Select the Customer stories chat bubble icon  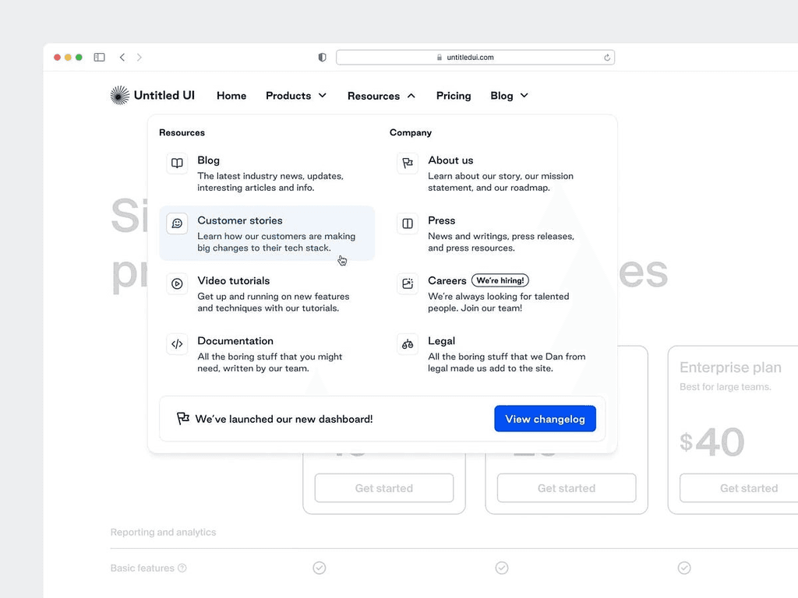pyautogui.click(x=176, y=224)
